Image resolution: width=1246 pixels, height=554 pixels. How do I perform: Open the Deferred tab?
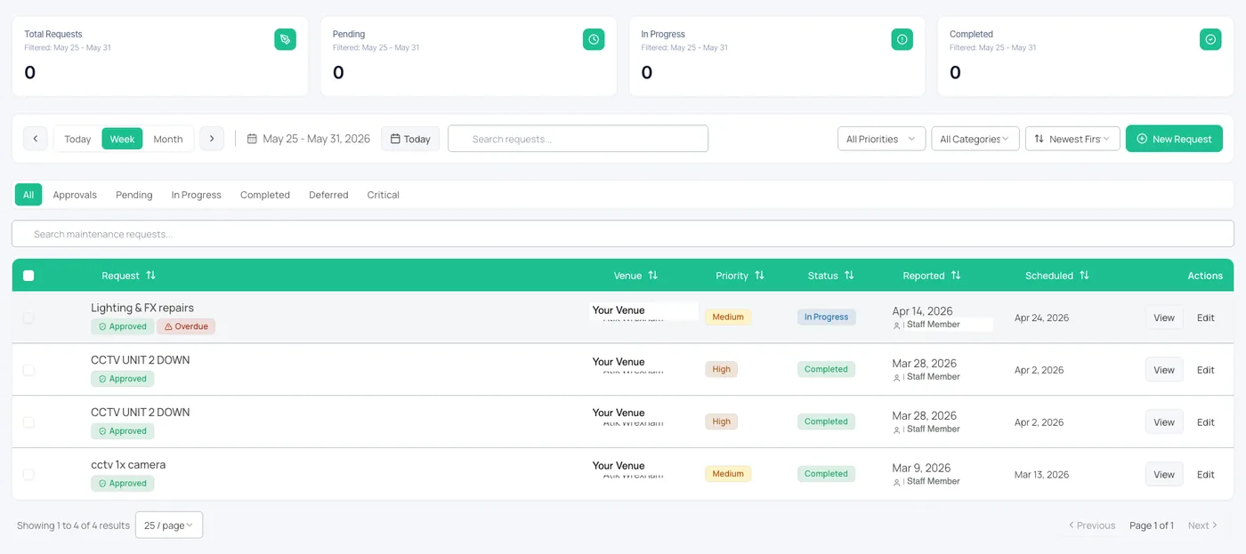[328, 195]
